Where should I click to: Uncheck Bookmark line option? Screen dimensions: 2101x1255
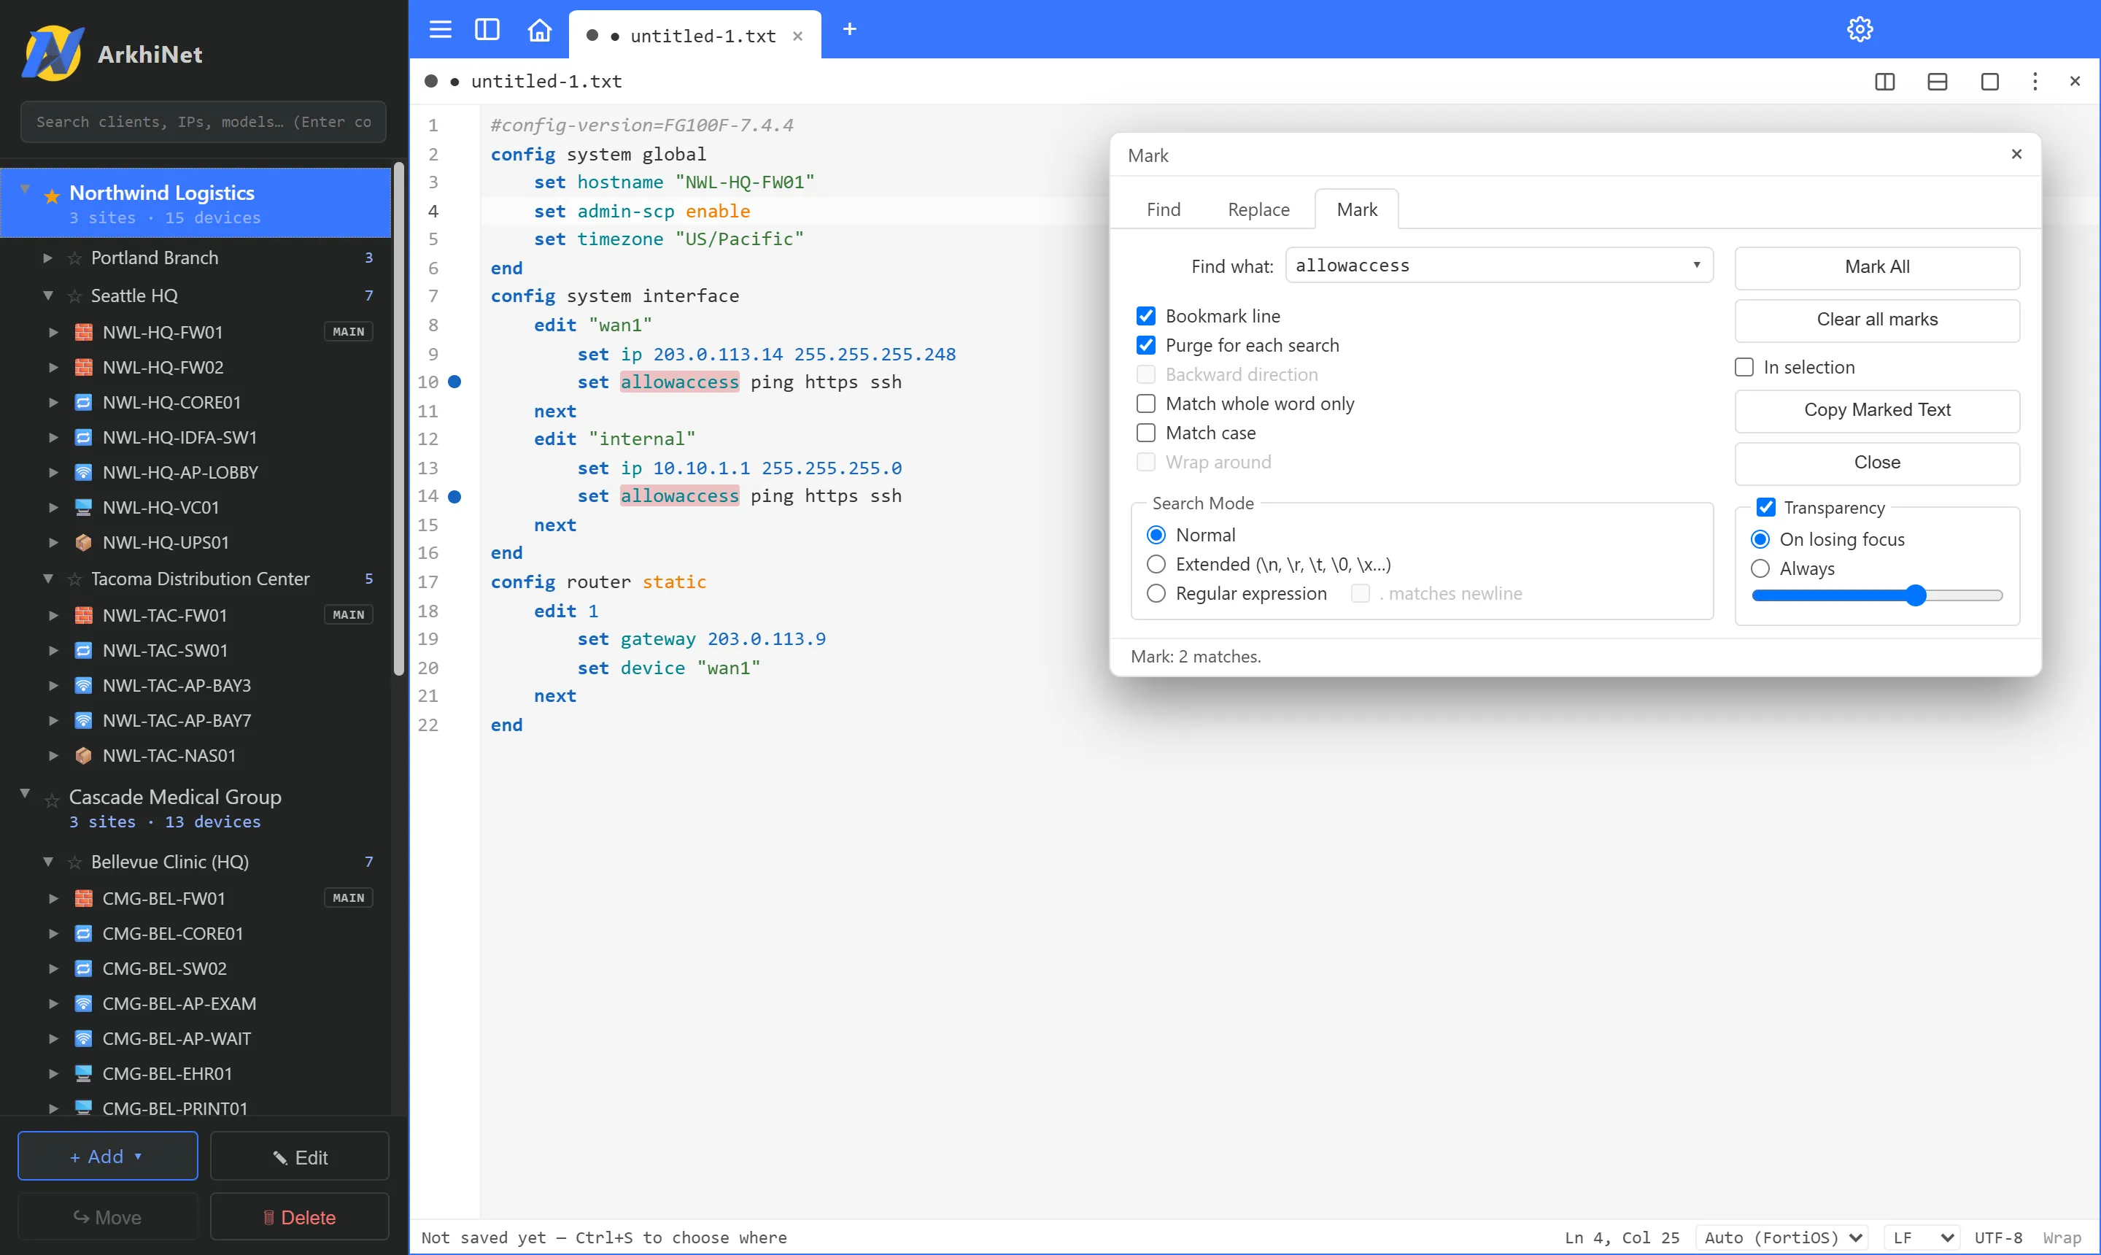click(x=1145, y=316)
